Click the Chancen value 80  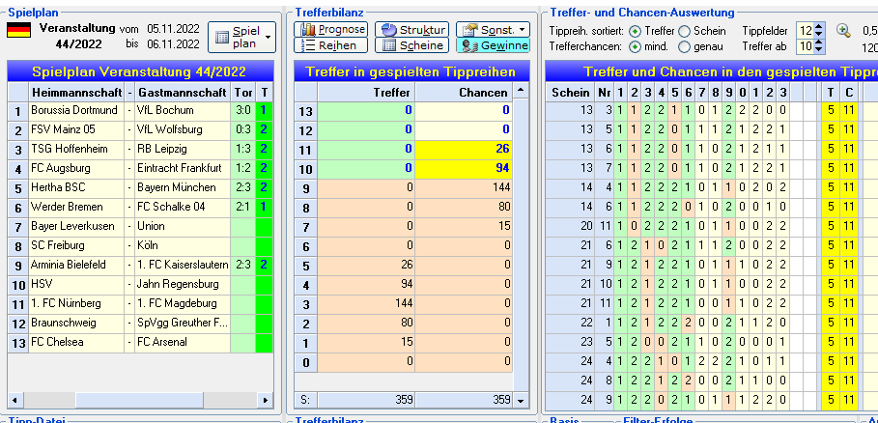464,207
